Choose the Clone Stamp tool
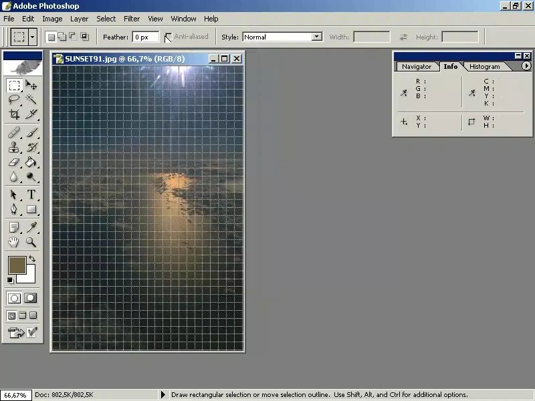Screen dimensions: 535x401 (x=14, y=147)
